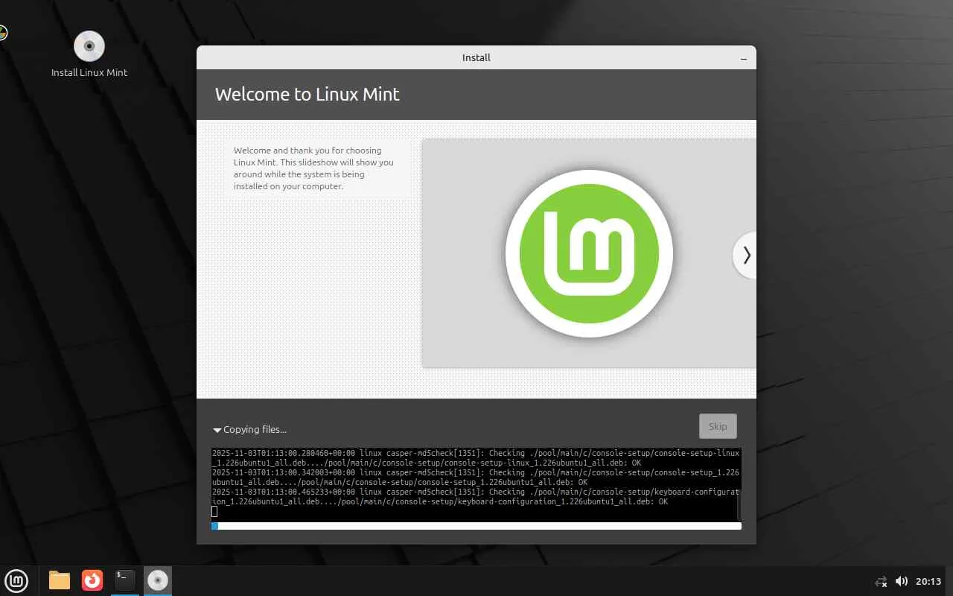The image size is (953, 596).
Task: Click the "Welcome to Linux Mint" heading
Action: [x=307, y=95]
